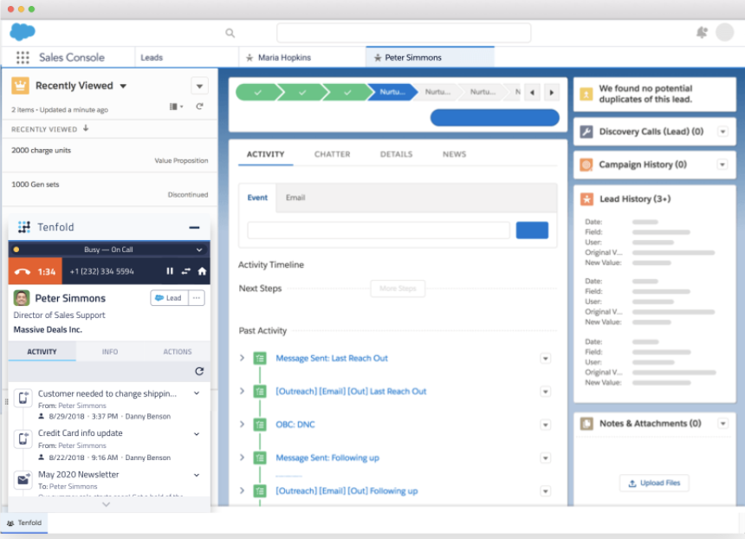Select the current blue Nurtu... path stage
Image resolution: width=745 pixels, height=539 pixels.
392,92
